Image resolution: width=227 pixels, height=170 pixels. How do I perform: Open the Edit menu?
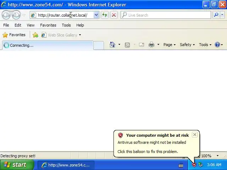18,25
